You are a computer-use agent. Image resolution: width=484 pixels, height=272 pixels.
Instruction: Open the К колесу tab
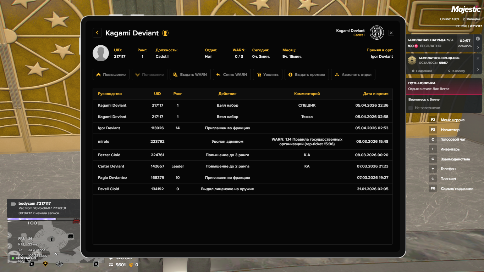point(456,71)
